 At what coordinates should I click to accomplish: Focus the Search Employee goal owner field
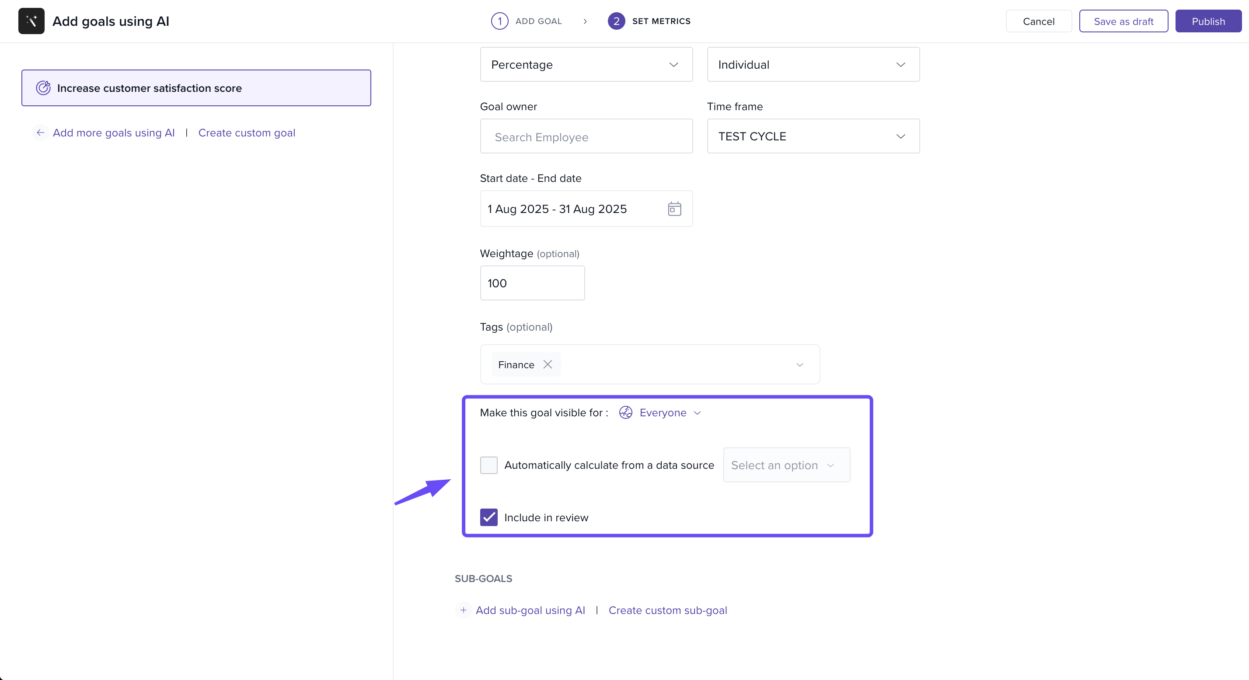[x=586, y=137]
